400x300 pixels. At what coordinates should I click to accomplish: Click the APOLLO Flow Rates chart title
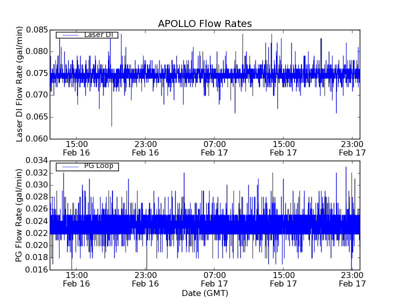point(204,23)
